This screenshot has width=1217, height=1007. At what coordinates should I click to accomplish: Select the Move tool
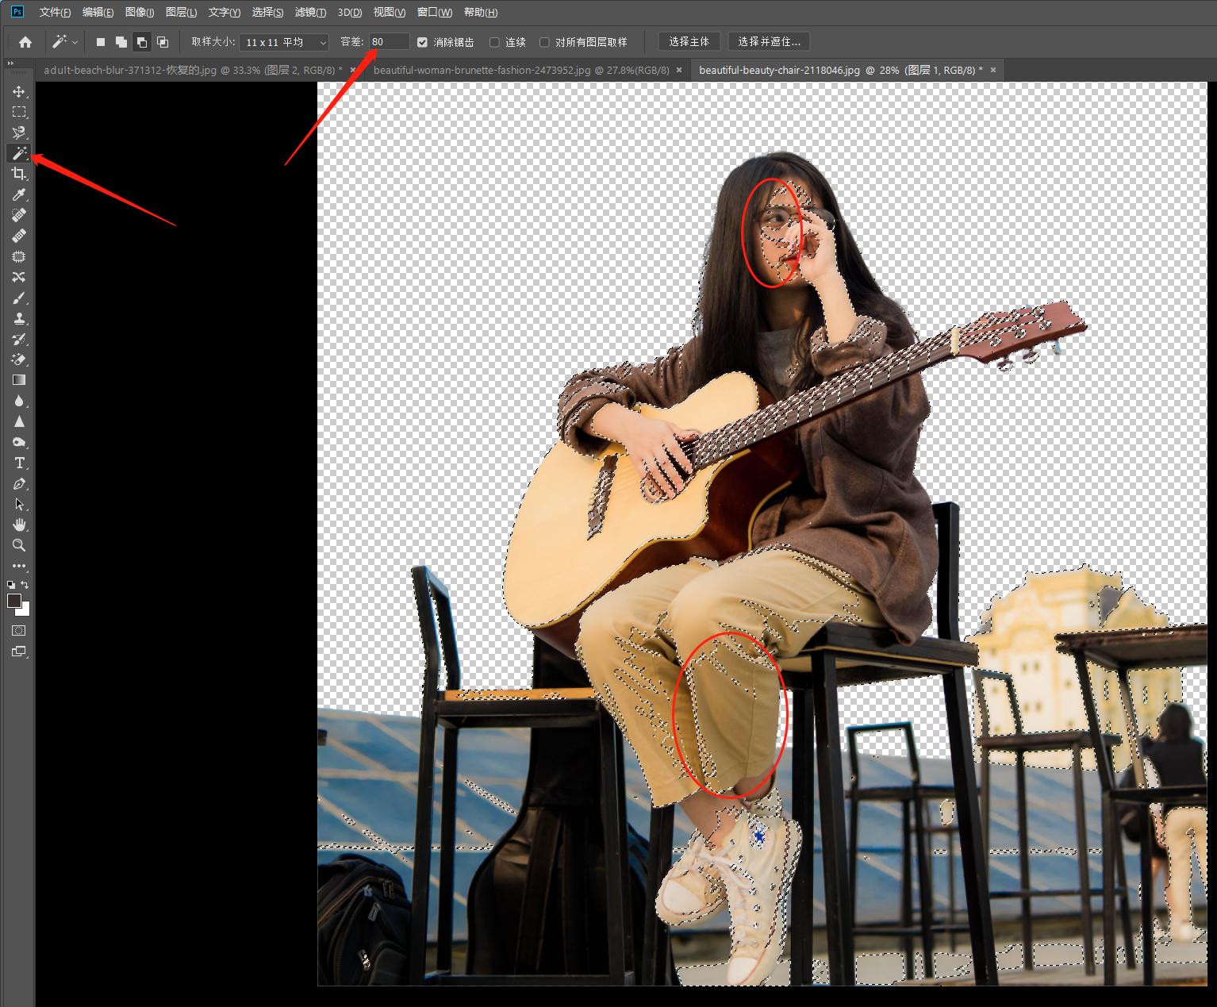(19, 91)
